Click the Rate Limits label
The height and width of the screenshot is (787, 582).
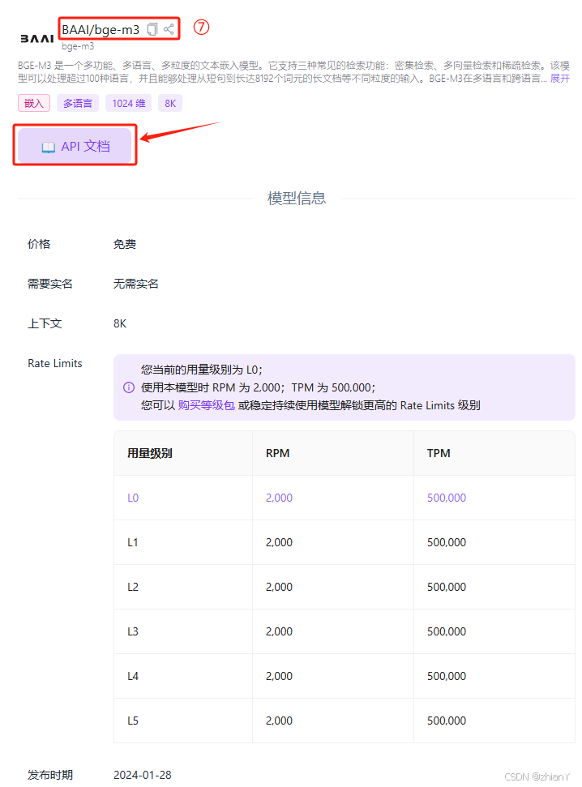tap(55, 363)
